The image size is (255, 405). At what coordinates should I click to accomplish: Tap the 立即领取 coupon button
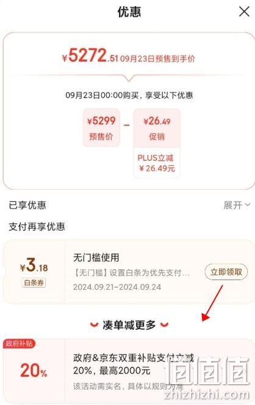[226, 272]
